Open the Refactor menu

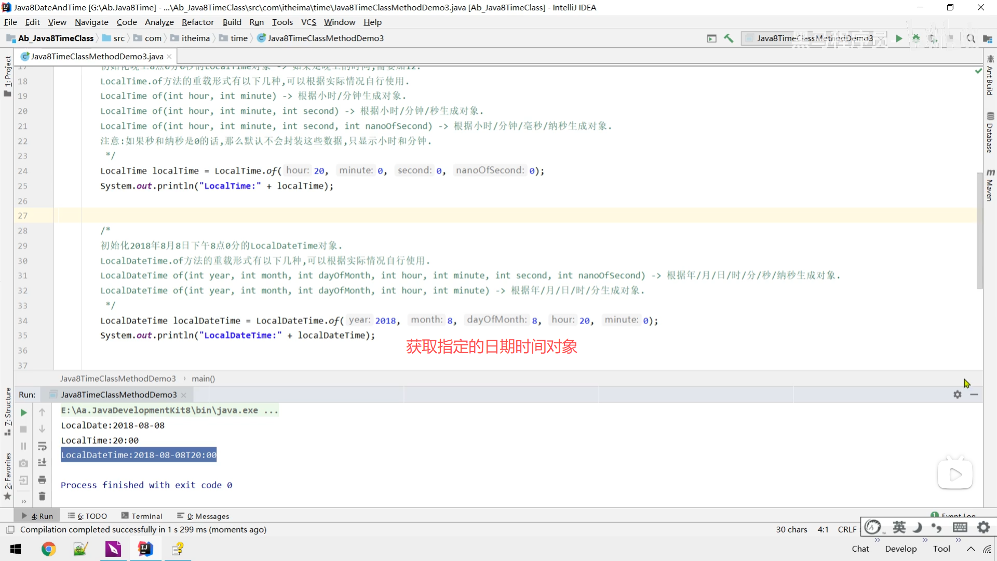pyautogui.click(x=197, y=22)
